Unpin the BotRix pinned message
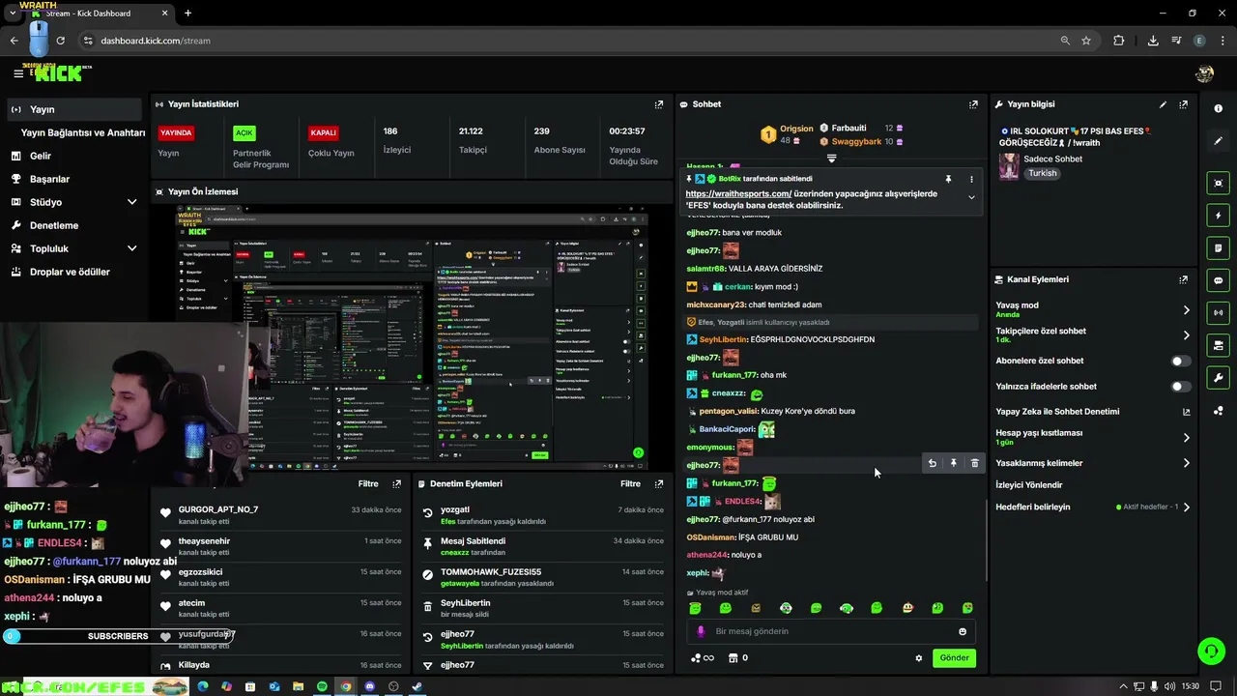Viewport: 1237px width, 696px height. coord(948,179)
